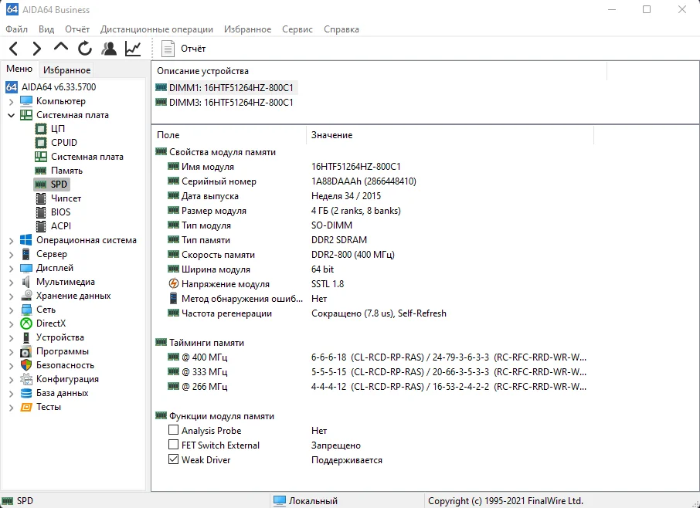Expand the Конфигурация tree node
700x508 pixels.
(11, 380)
